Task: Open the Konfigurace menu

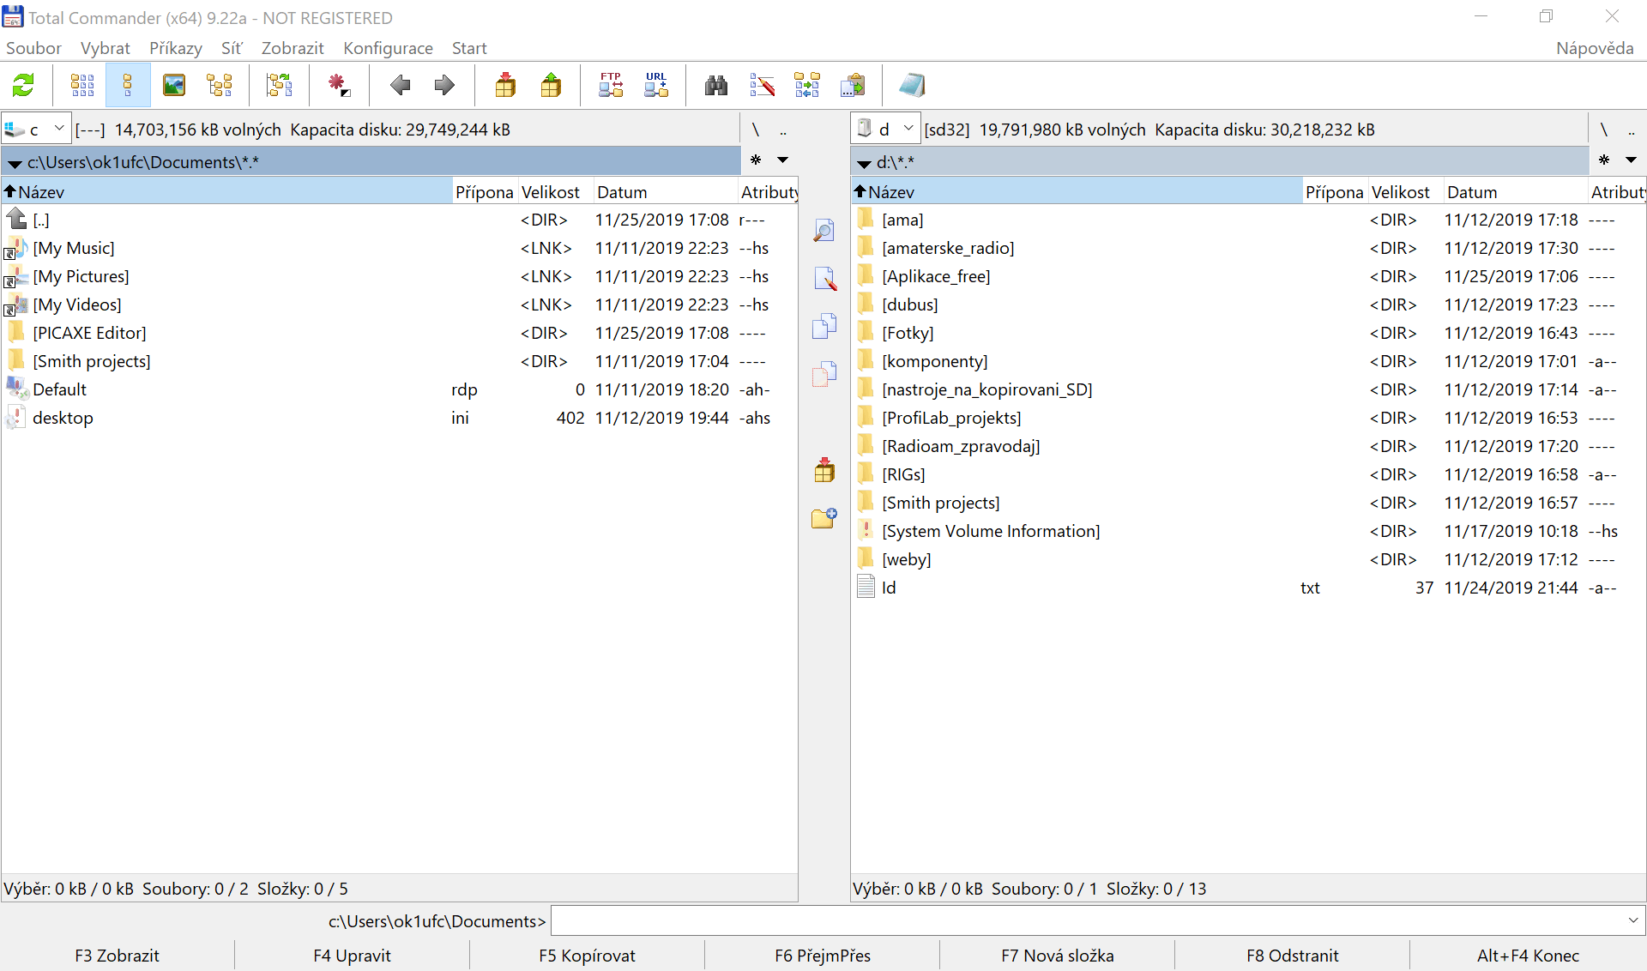Action: 388,48
